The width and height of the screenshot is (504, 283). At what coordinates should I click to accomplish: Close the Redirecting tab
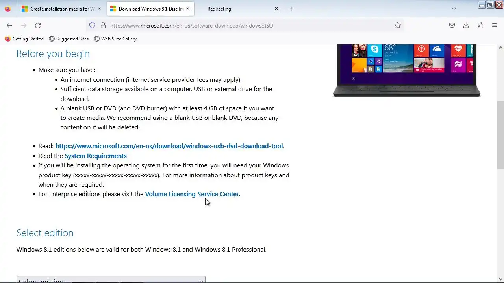(x=276, y=9)
